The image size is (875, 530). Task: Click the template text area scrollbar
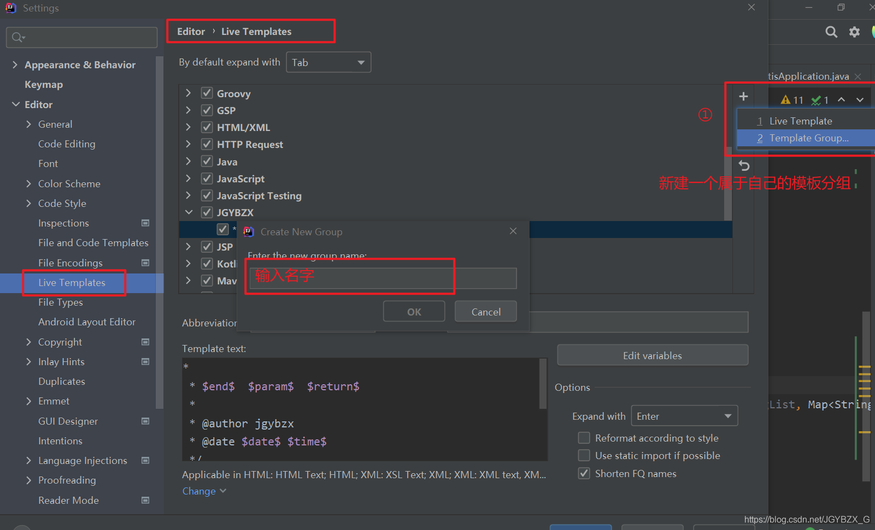coord(543,384)
